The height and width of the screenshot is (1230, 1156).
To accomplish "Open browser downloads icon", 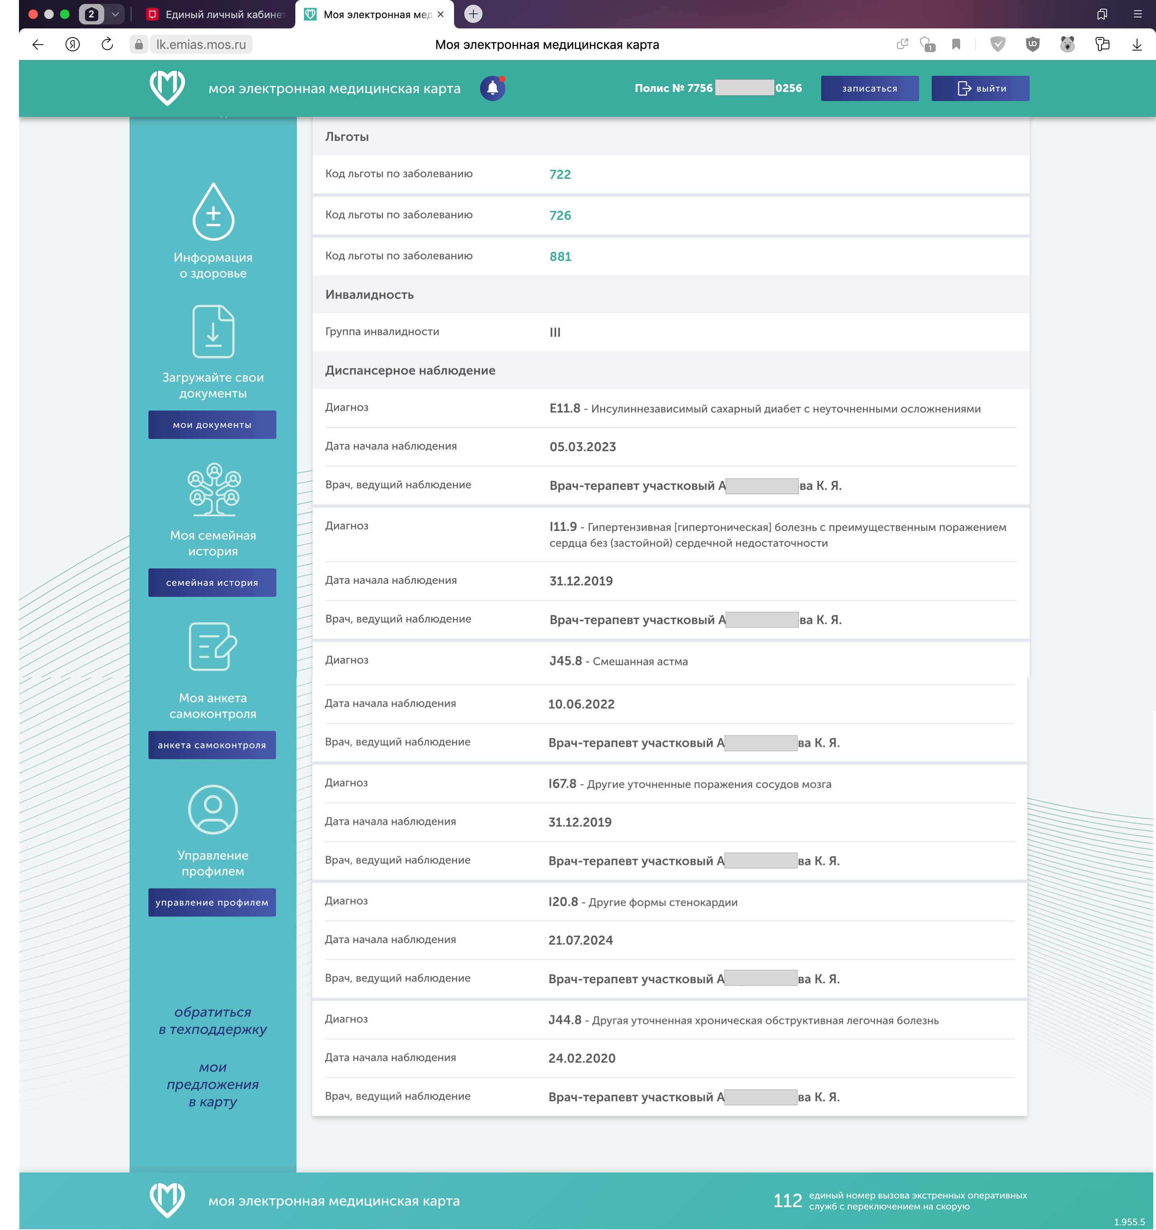I will pos(1136,45).
